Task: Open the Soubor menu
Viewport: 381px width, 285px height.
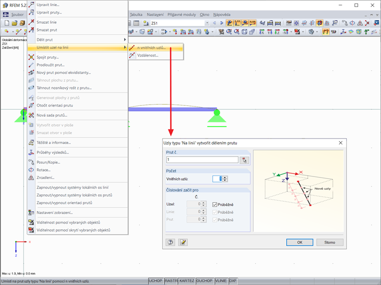Action: pyautogui.click(x=18, y=14)
